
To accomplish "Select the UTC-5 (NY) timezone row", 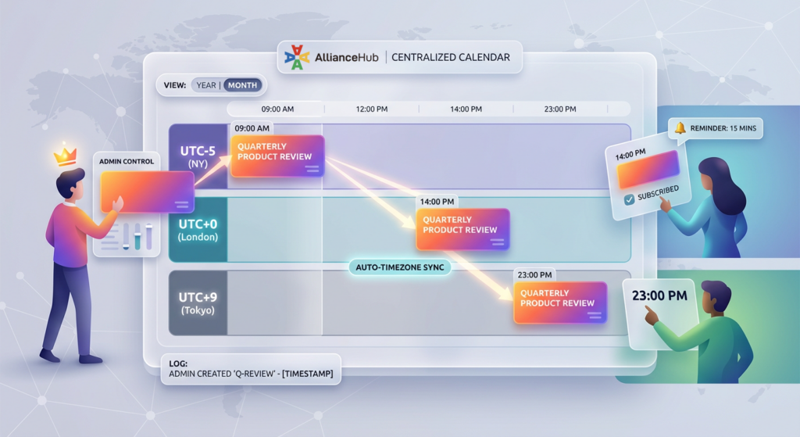I will click(x=198, y=156).
